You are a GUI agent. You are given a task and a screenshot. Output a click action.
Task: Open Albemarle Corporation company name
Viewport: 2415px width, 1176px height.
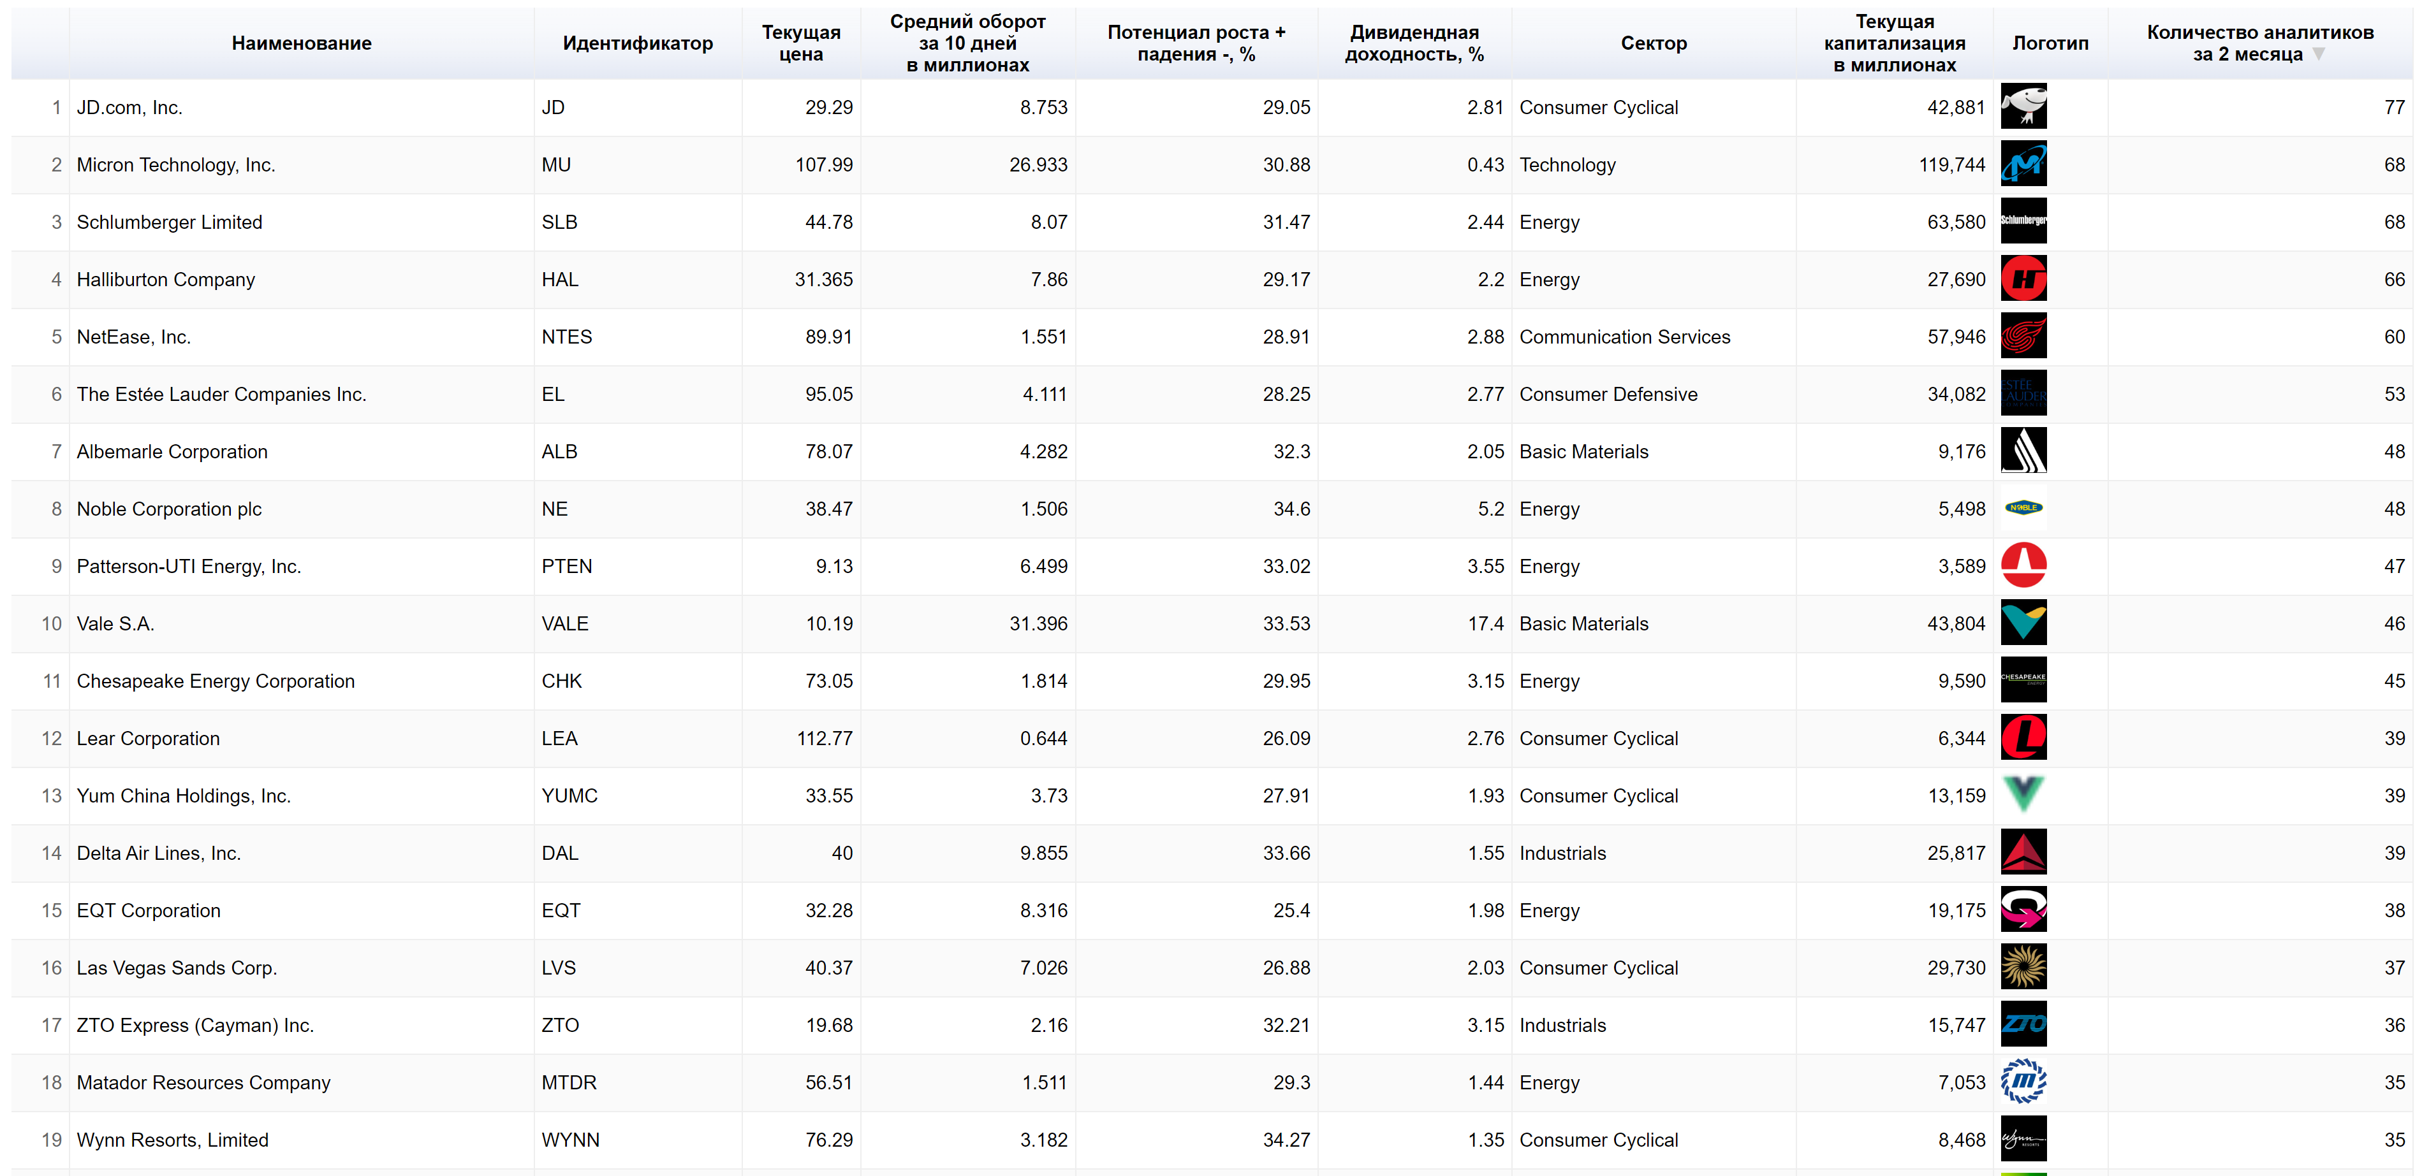(x=172, y=452)
